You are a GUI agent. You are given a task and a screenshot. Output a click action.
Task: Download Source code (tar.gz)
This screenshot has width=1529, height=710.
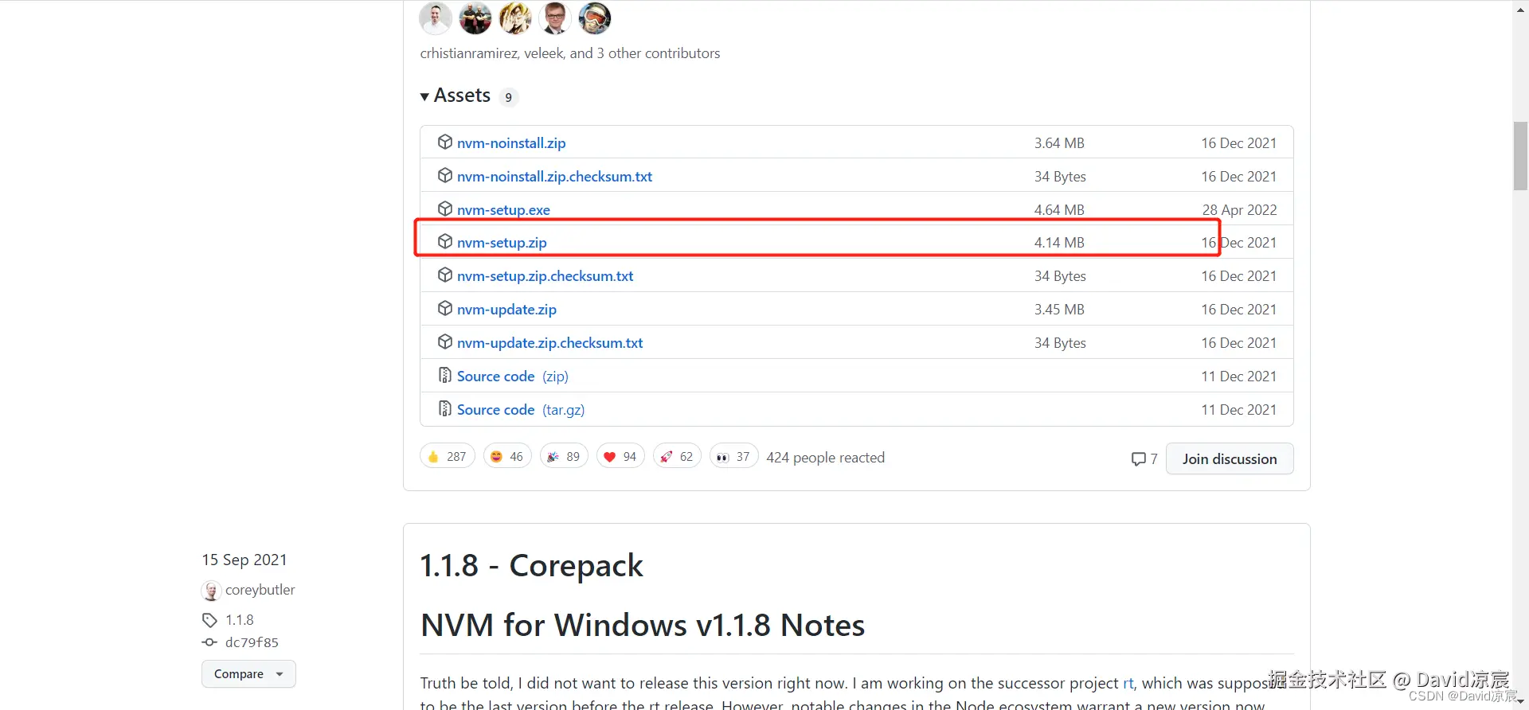pyautogui.click(x=520, y=410)
